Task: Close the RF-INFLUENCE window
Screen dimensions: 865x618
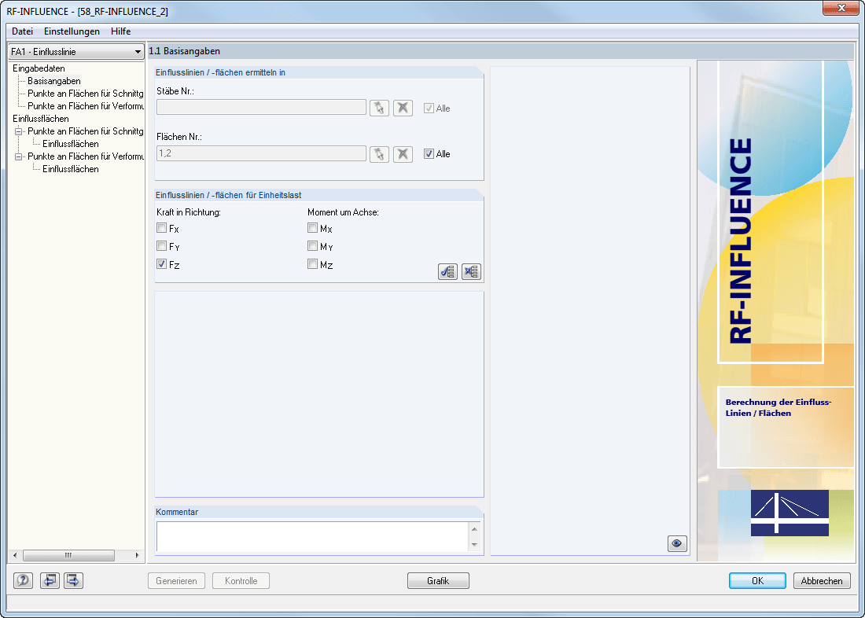Action: [x=841, y=8]
